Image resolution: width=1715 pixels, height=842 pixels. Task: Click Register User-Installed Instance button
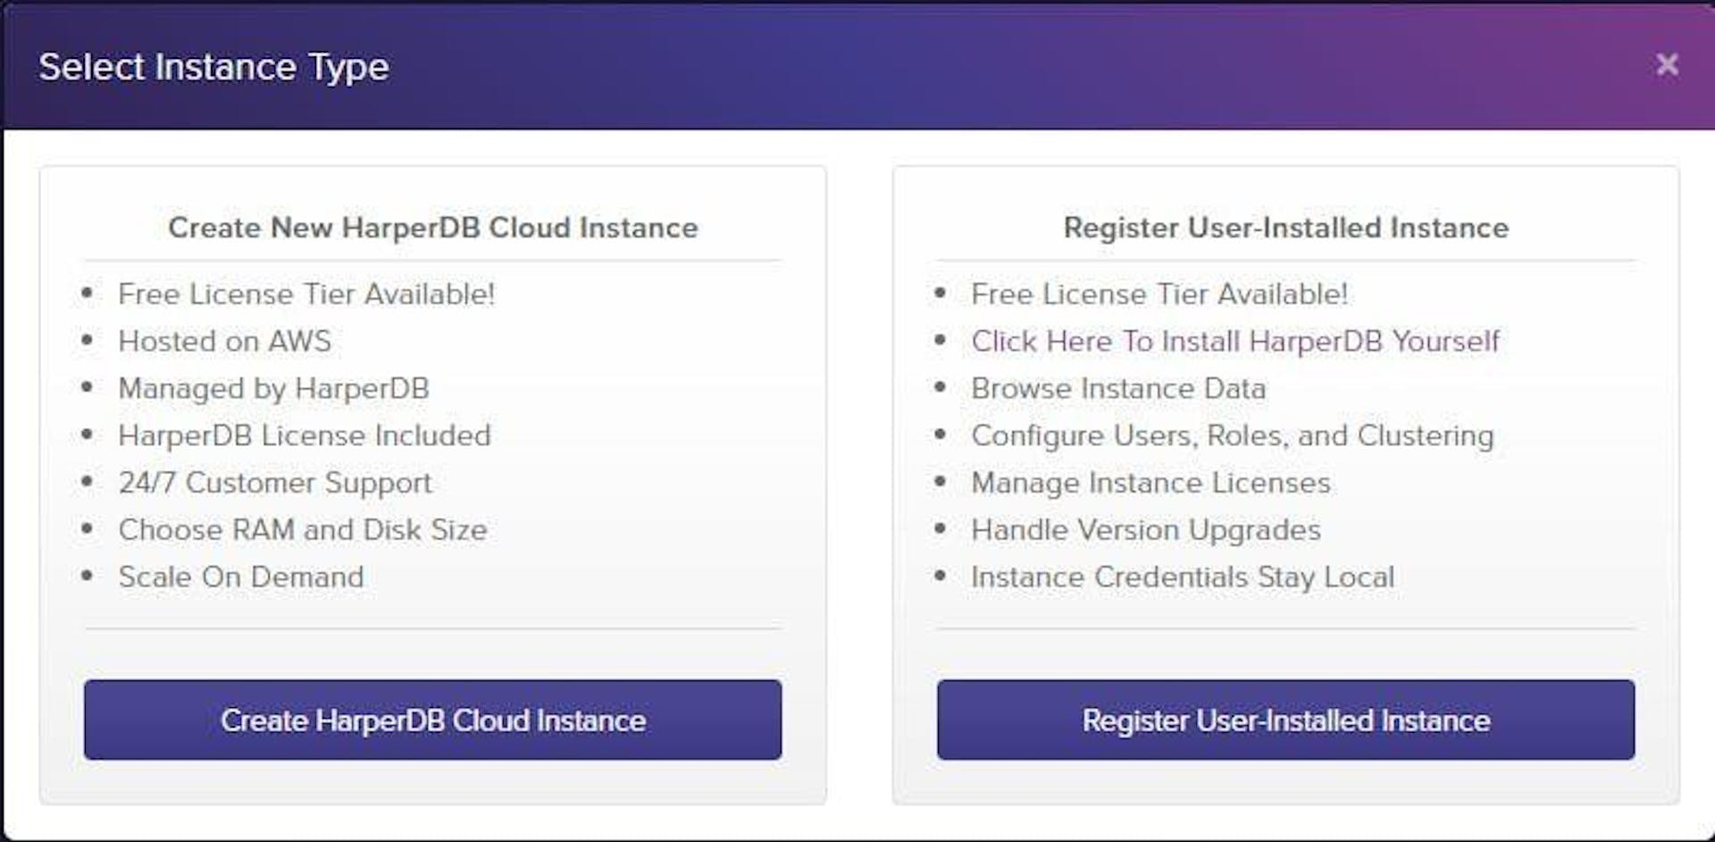point(1285,720)
